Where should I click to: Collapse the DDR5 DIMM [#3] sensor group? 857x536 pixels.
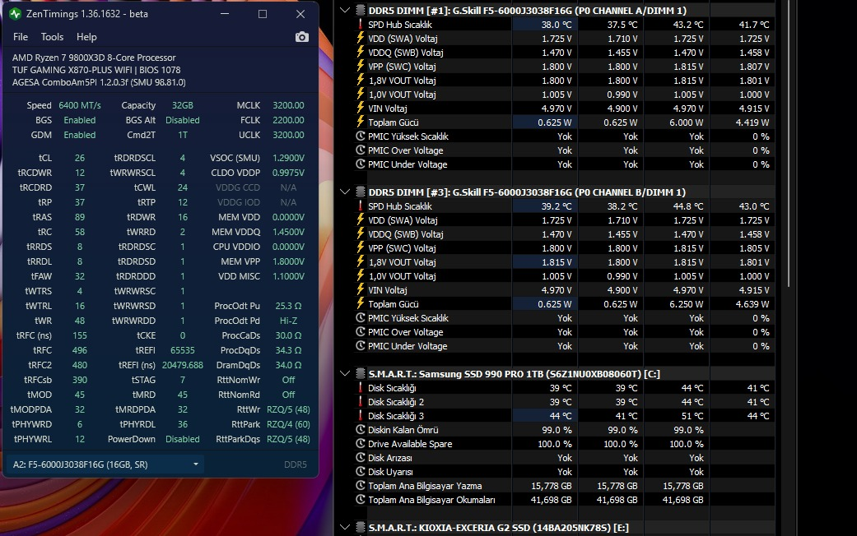344,192
